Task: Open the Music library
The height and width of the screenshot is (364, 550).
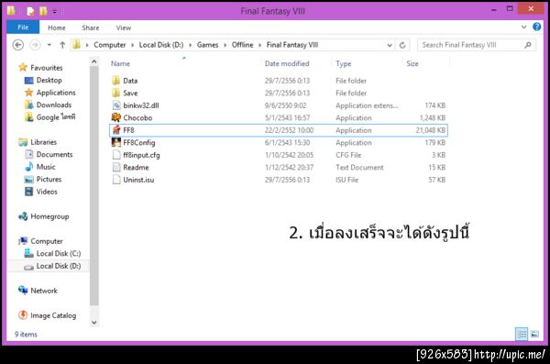Action: (x=46, y=167)
